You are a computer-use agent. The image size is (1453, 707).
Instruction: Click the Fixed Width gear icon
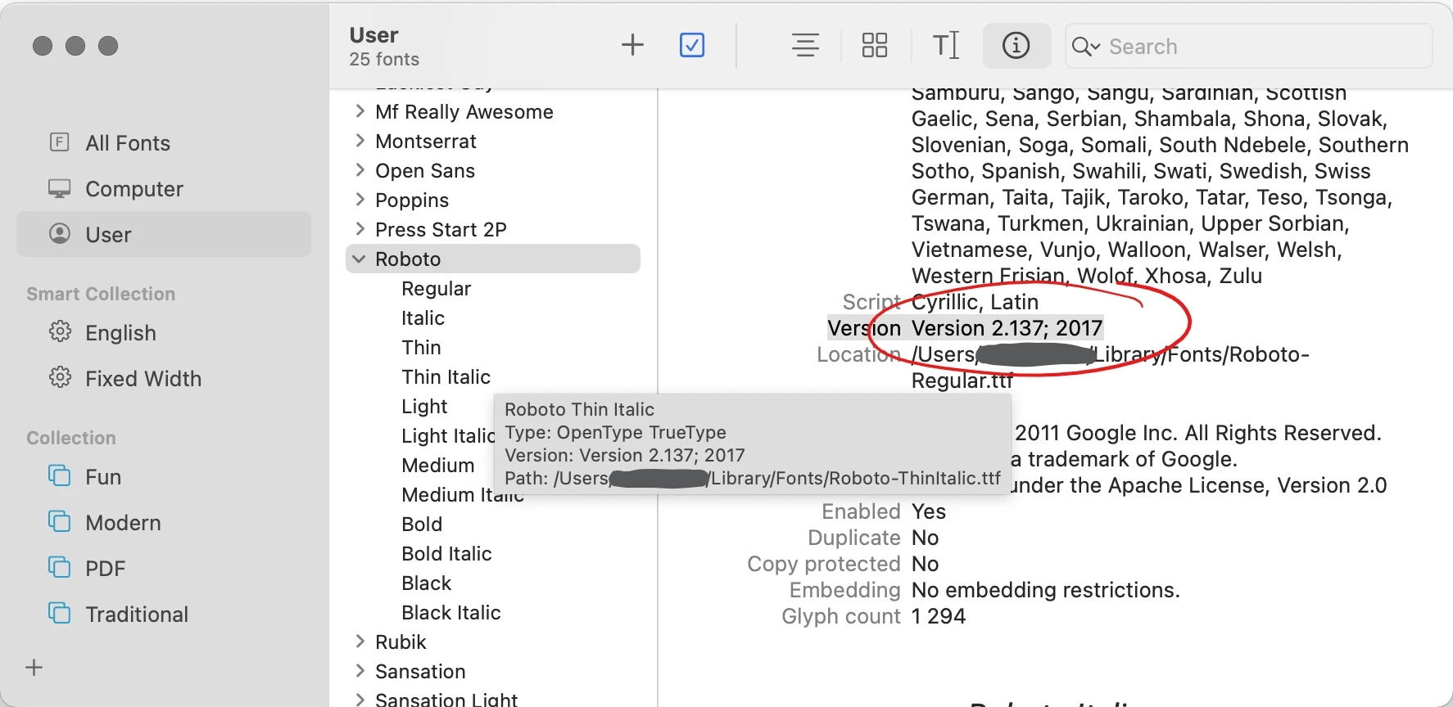click(x=60, y=378)
